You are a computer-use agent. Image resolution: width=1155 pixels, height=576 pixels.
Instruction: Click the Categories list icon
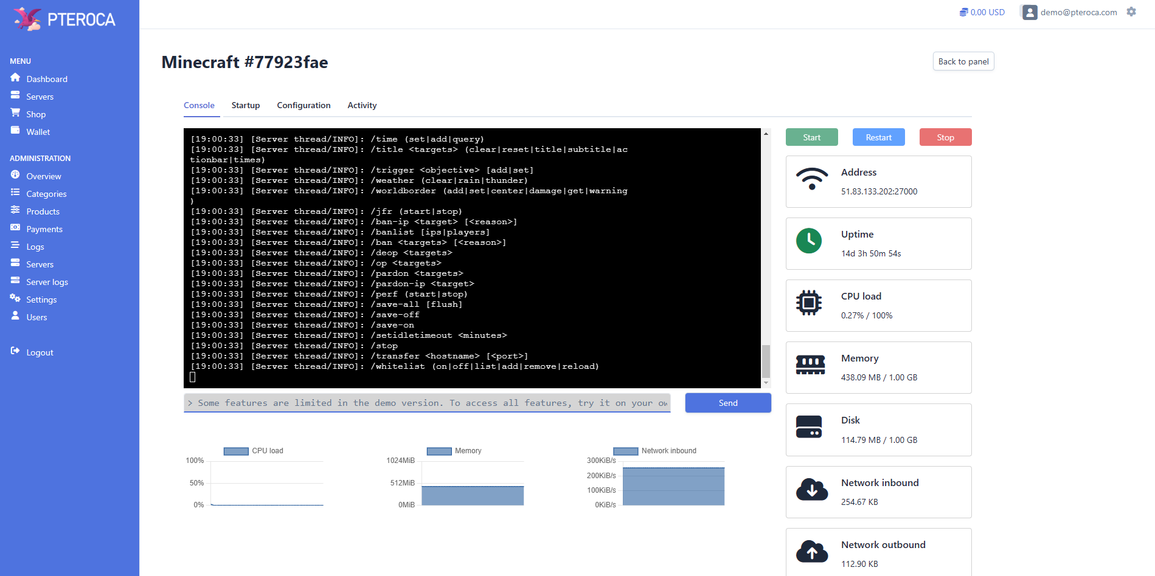[15, 193]
